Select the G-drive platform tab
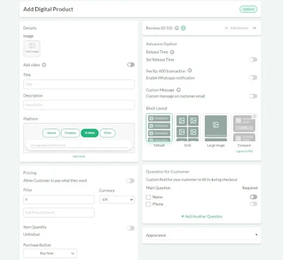The image size is (283, 260). point(90,133)
